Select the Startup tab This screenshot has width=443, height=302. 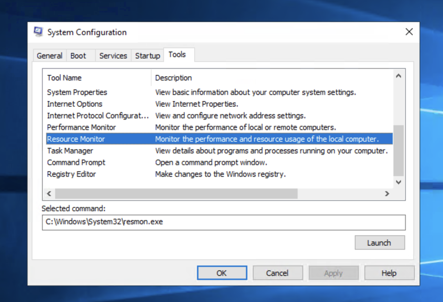[x=147, y=56]
